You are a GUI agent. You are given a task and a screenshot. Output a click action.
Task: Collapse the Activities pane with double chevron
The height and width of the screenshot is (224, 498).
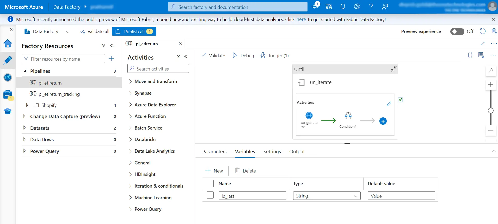186,57
